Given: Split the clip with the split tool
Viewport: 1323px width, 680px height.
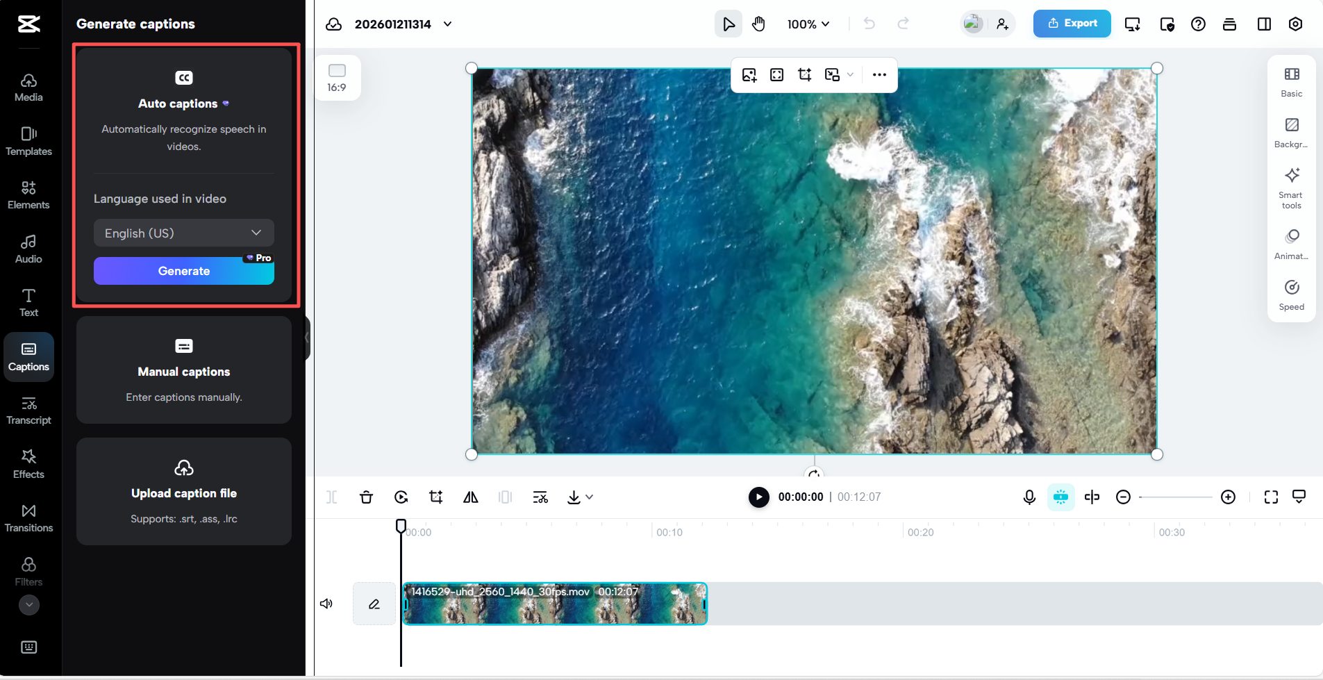Looking at the screenshot, I should tap(331, 497).
